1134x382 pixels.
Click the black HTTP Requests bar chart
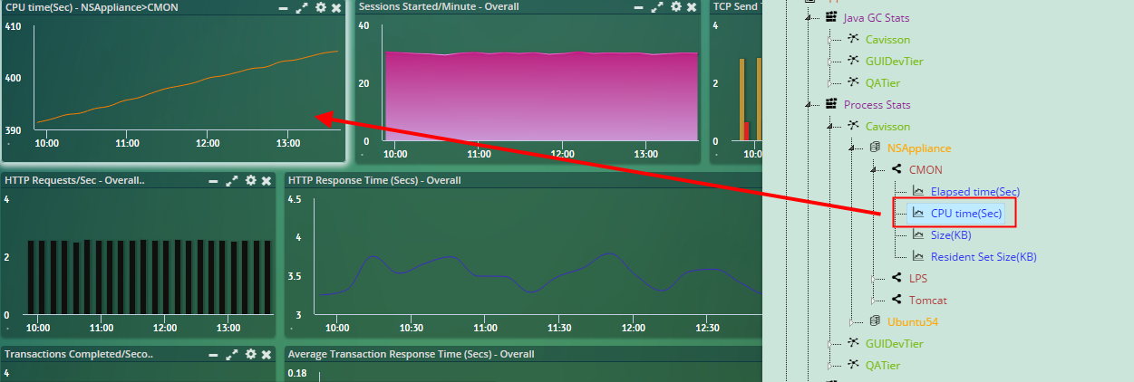tap(149, 278)
